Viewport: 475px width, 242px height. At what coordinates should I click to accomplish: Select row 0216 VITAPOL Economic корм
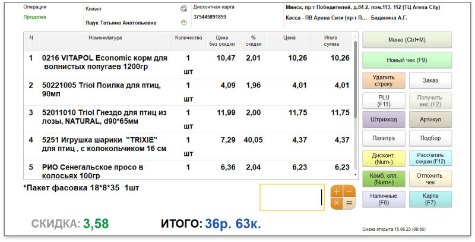pyautogui.click(x=188, y=65)
